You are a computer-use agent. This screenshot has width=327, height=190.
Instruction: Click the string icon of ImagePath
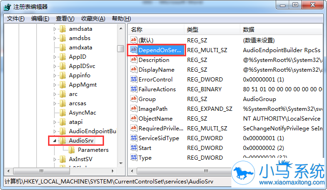134,109
